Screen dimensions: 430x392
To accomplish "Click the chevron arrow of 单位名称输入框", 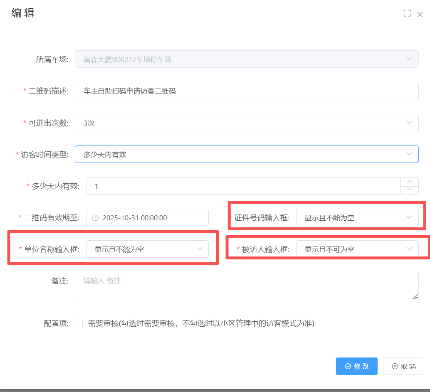I will (x=199, y=249).
